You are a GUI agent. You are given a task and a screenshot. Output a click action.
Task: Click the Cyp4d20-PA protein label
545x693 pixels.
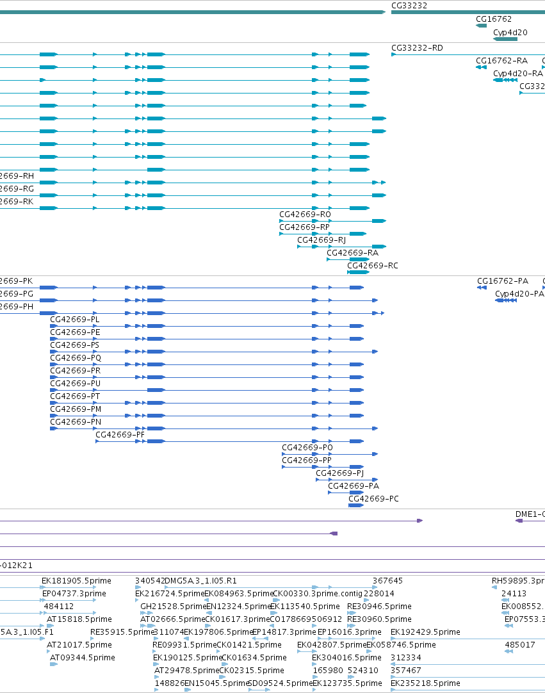tap(519, 294)
